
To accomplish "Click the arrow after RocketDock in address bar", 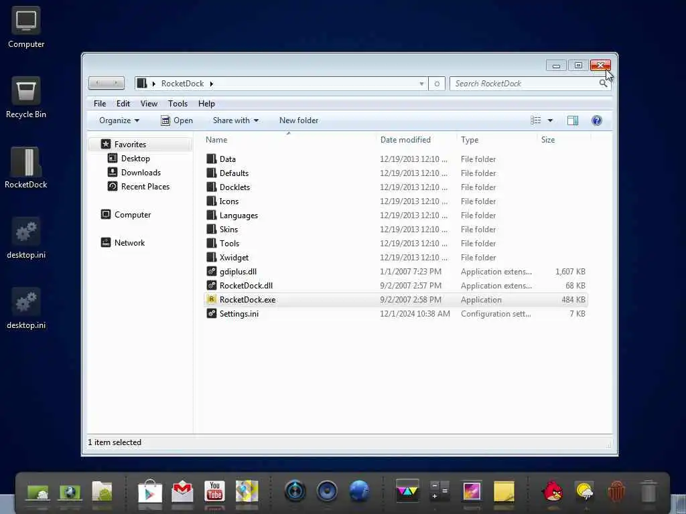I will [211, 84].
